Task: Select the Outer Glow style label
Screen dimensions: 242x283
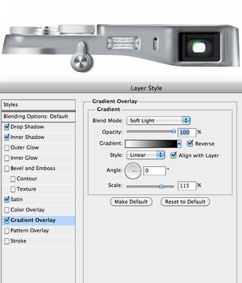Action: point(25,148)
